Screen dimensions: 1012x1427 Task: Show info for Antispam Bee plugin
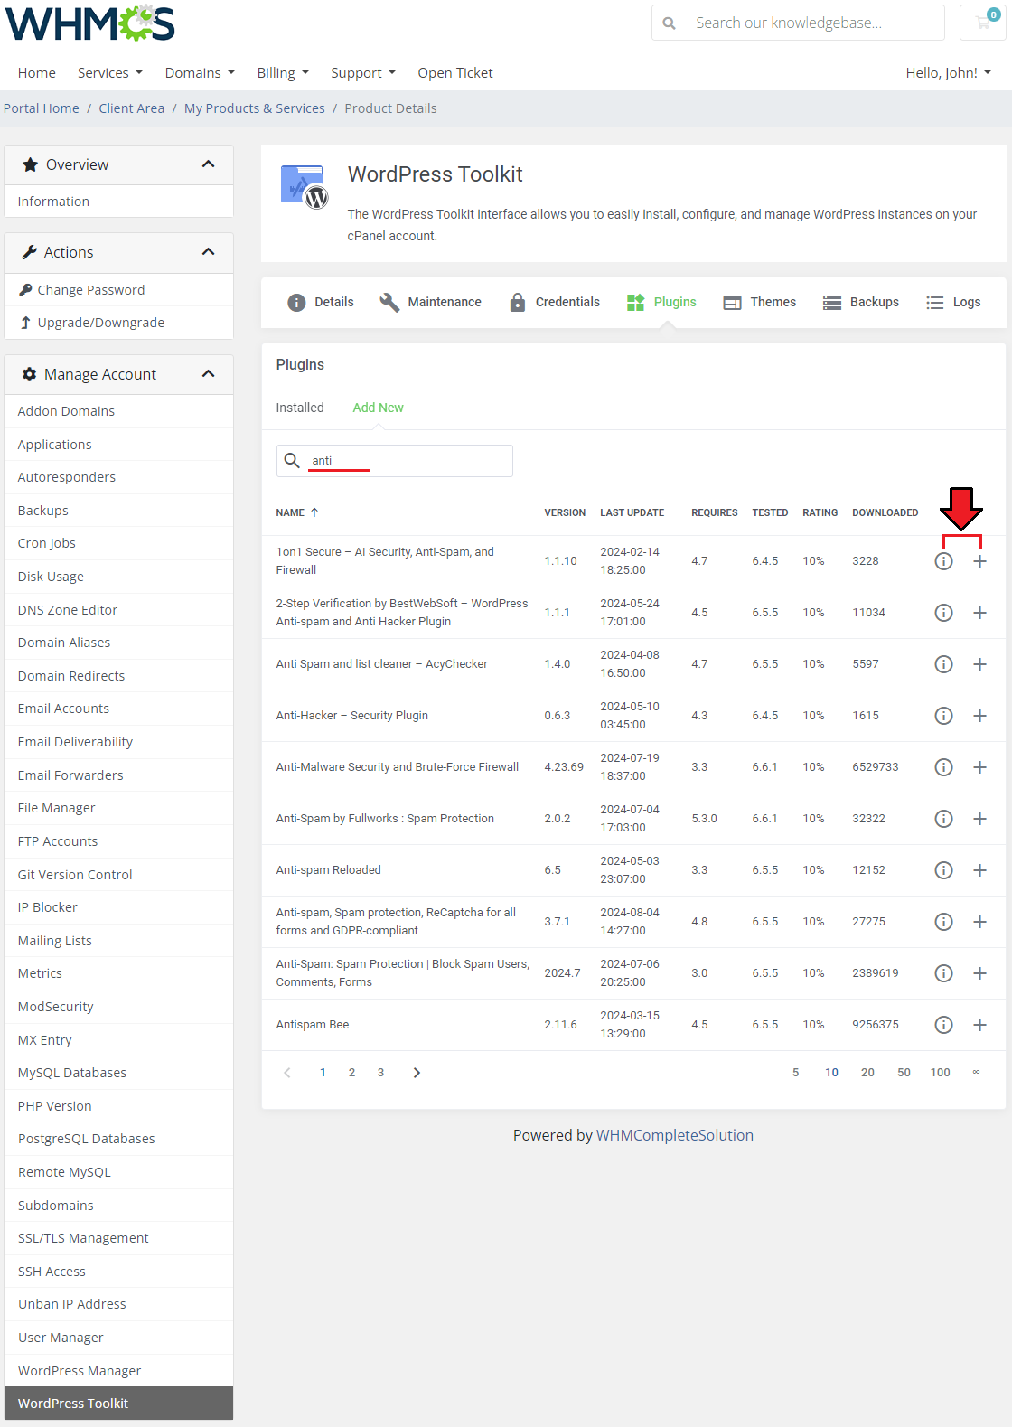pyautogui.click(x=943, y=1025)
